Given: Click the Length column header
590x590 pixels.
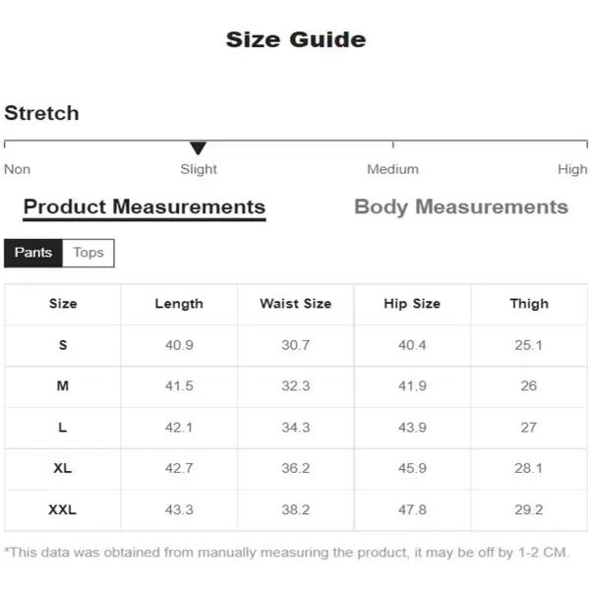Looking at the screenshot, I should click(x=179, y=304).
